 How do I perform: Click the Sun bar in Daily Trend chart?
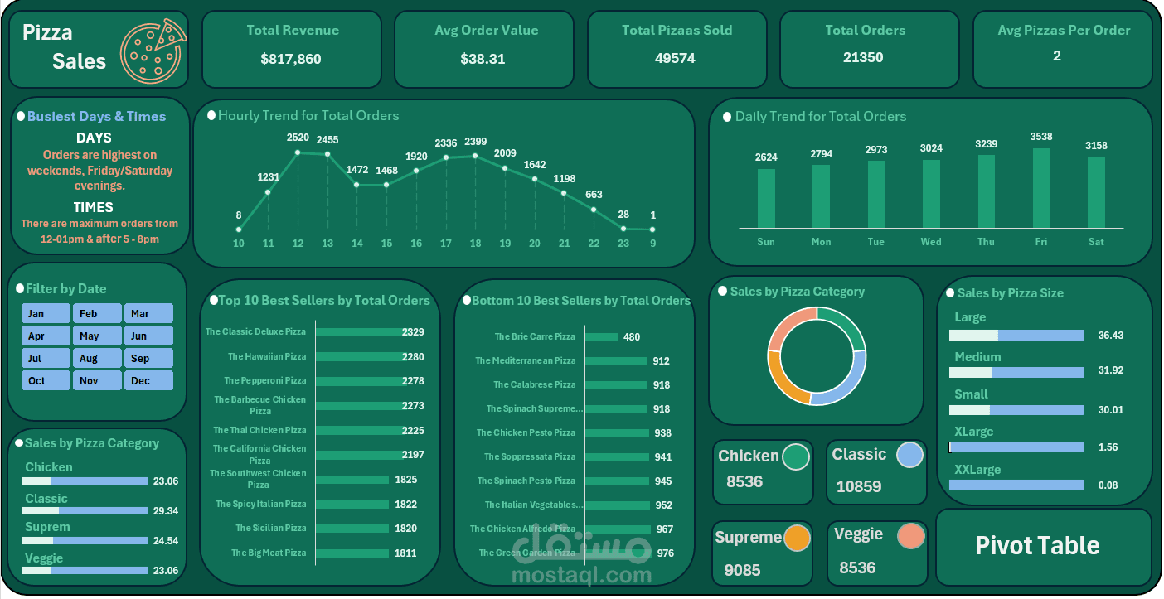pos(767,199)
